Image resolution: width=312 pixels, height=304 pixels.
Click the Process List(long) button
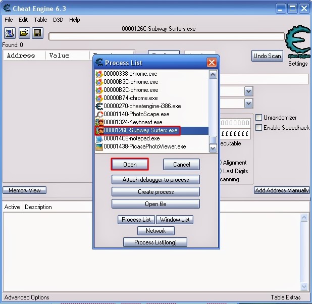tap(155, 242)
